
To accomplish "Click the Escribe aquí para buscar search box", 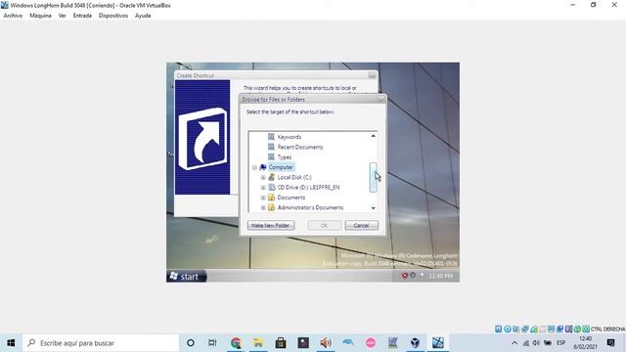I will pos(101,343).
